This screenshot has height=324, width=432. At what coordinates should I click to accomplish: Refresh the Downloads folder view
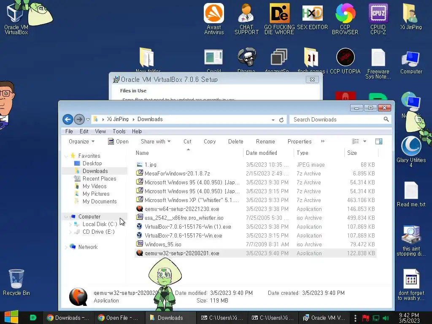[x=281, y=120]
